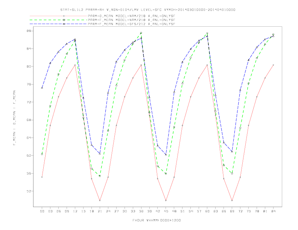298x230 pixels.
Task: Click the y-axis tick label 88
Action: tap(29, 31)
